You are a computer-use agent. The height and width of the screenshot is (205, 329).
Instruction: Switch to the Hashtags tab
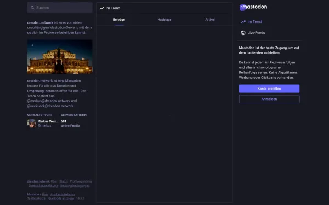coord(164,20)
